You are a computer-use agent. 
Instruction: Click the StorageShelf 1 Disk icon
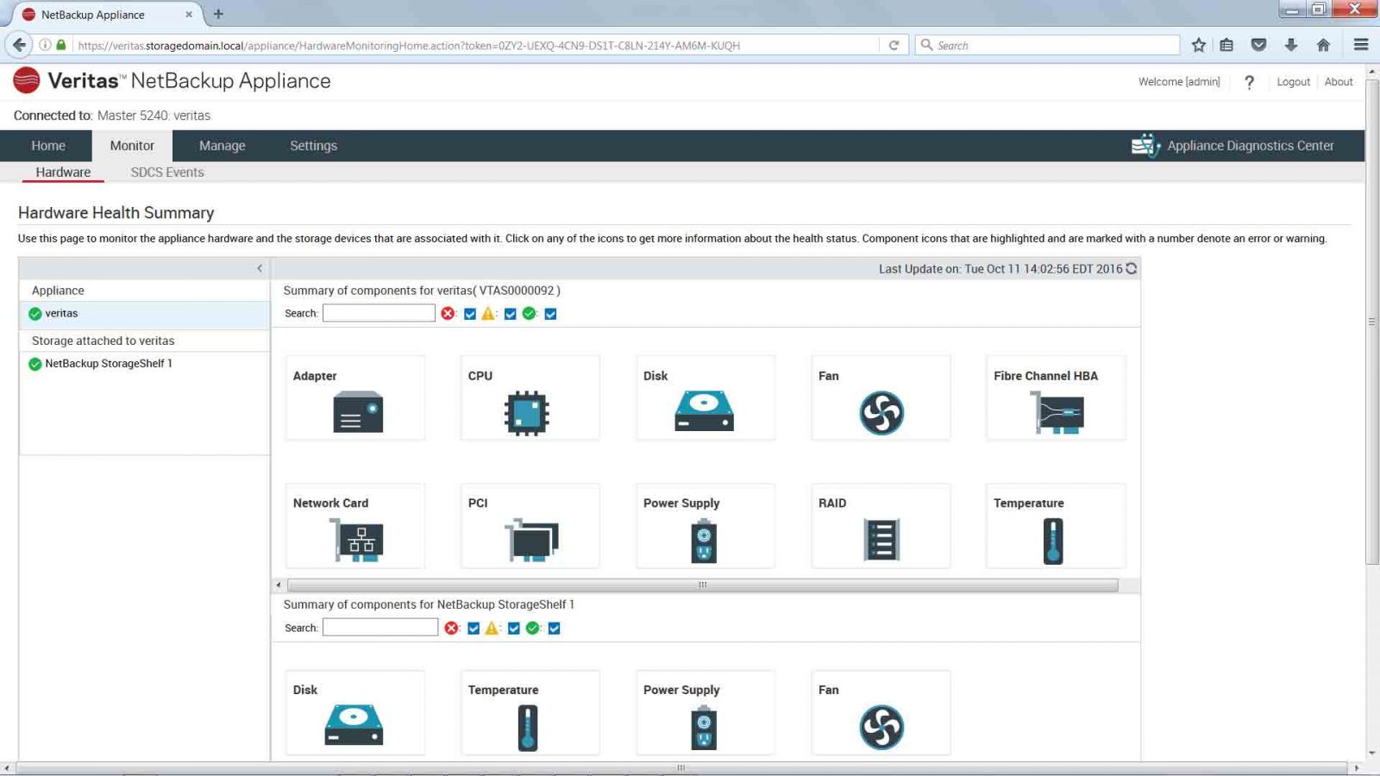(354, 725)
